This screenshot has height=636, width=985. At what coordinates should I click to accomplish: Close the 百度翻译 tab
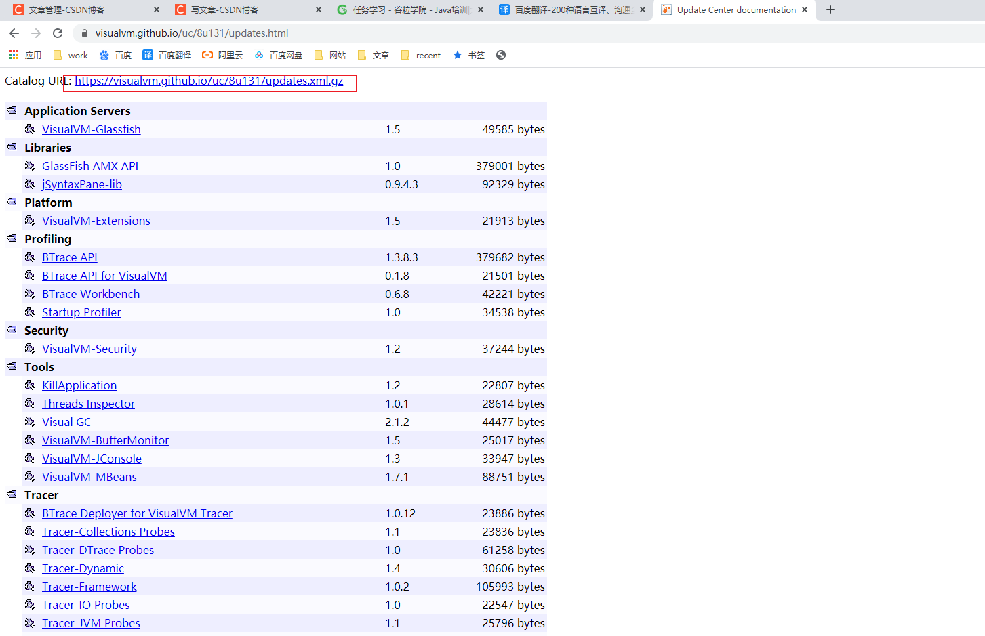[643, 10]
